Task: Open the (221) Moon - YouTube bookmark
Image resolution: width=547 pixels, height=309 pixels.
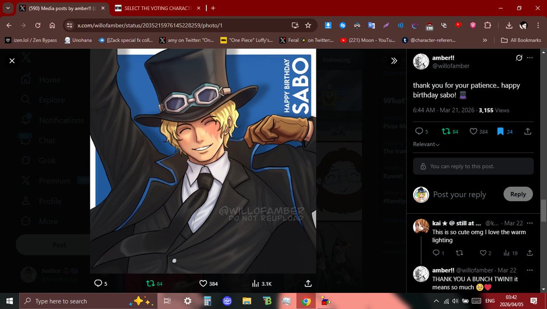Action: tap(367, 40)
